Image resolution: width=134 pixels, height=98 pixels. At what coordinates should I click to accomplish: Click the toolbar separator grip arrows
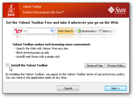75,31
